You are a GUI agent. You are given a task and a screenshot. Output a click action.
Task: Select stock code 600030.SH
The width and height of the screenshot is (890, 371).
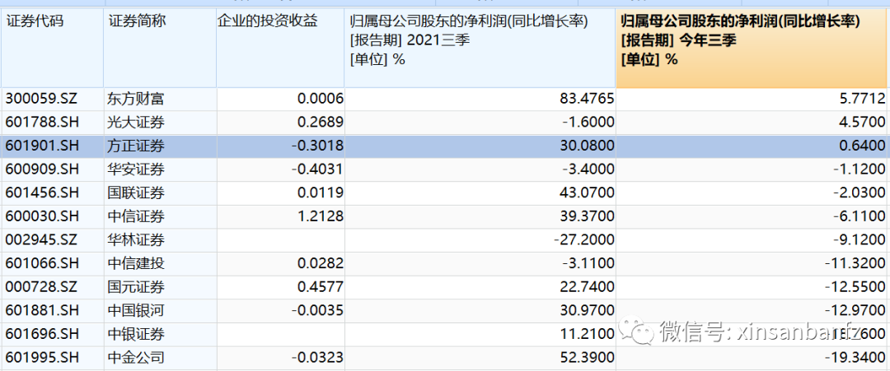click(x=41, y=216)
